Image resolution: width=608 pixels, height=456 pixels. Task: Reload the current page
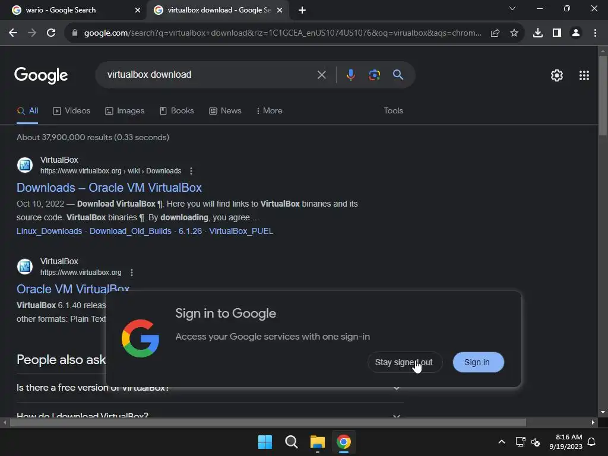pos(51,33)
